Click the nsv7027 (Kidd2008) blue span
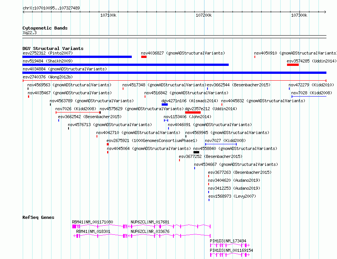This screenshot has width=337, height=259. (x=221, y=144)
